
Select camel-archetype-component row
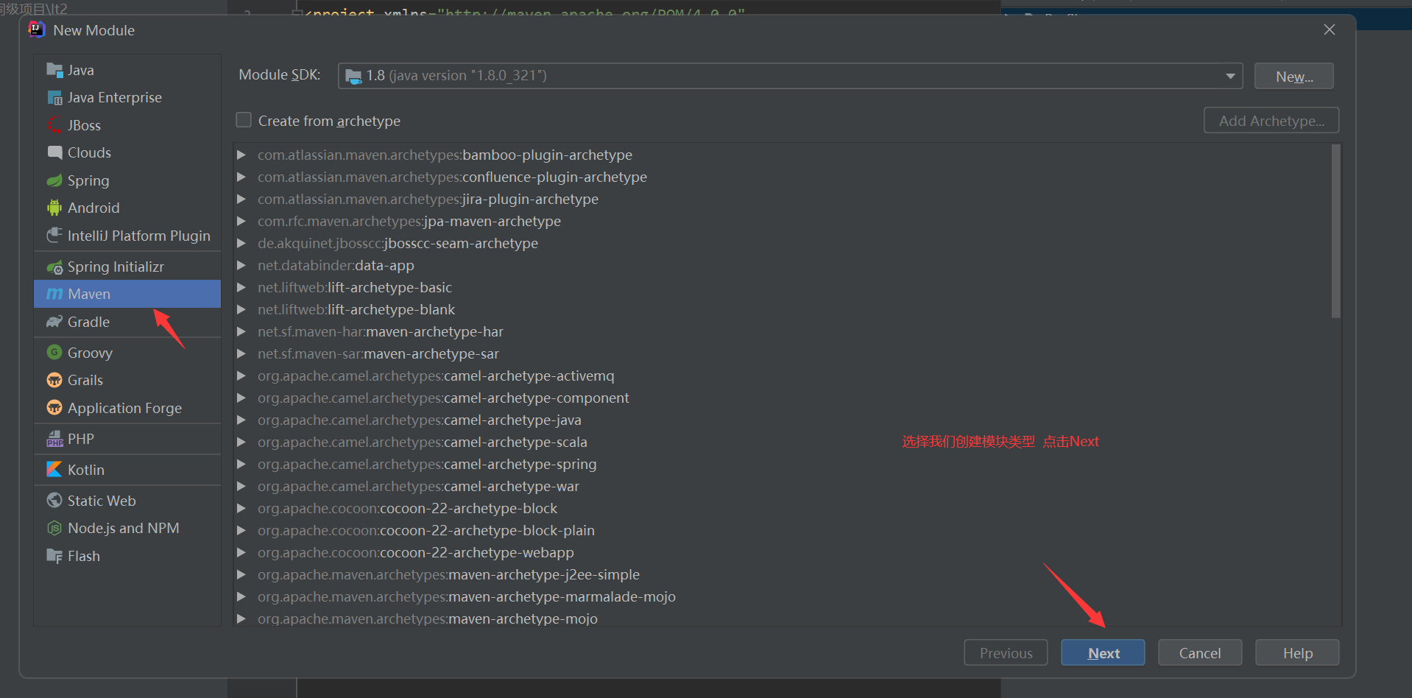[x=783, y=398]
